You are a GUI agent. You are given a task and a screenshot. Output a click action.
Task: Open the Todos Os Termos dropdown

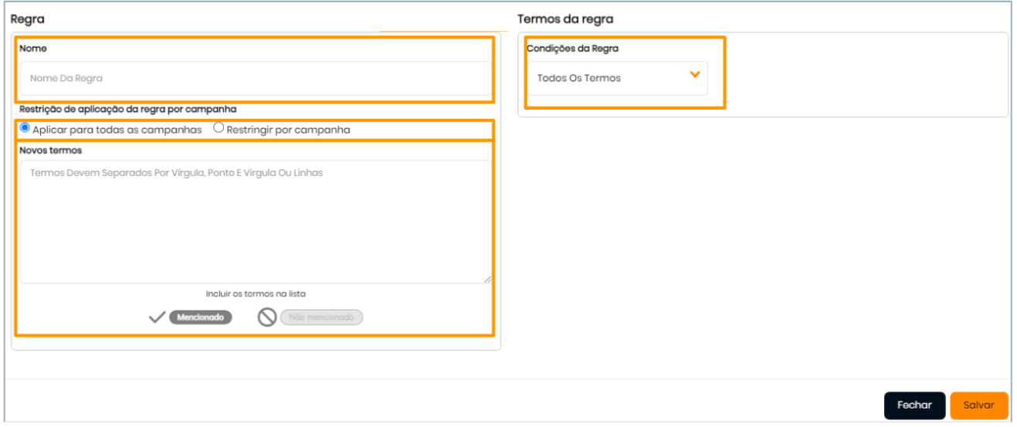pyautogui.click(x=616, y=78)
